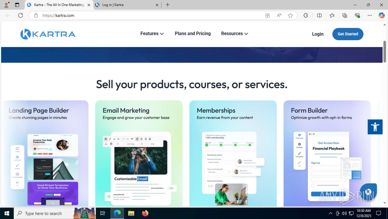
Task: Open File Explorer from taskbar
Action: pos(131,213)
